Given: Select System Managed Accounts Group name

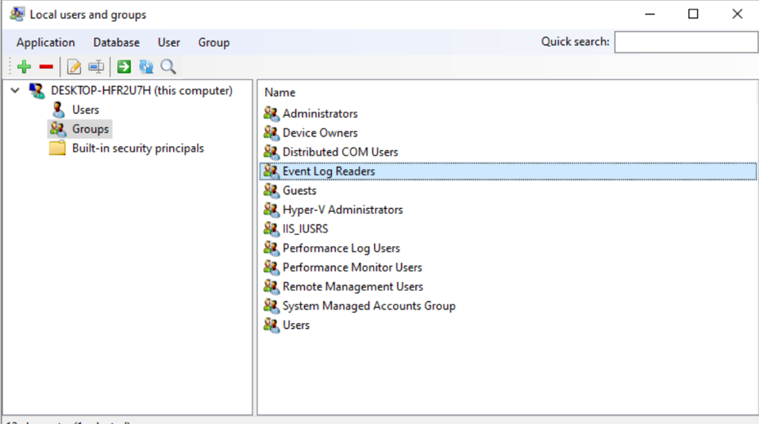Looking at the screenshot, I should (369, 306).
